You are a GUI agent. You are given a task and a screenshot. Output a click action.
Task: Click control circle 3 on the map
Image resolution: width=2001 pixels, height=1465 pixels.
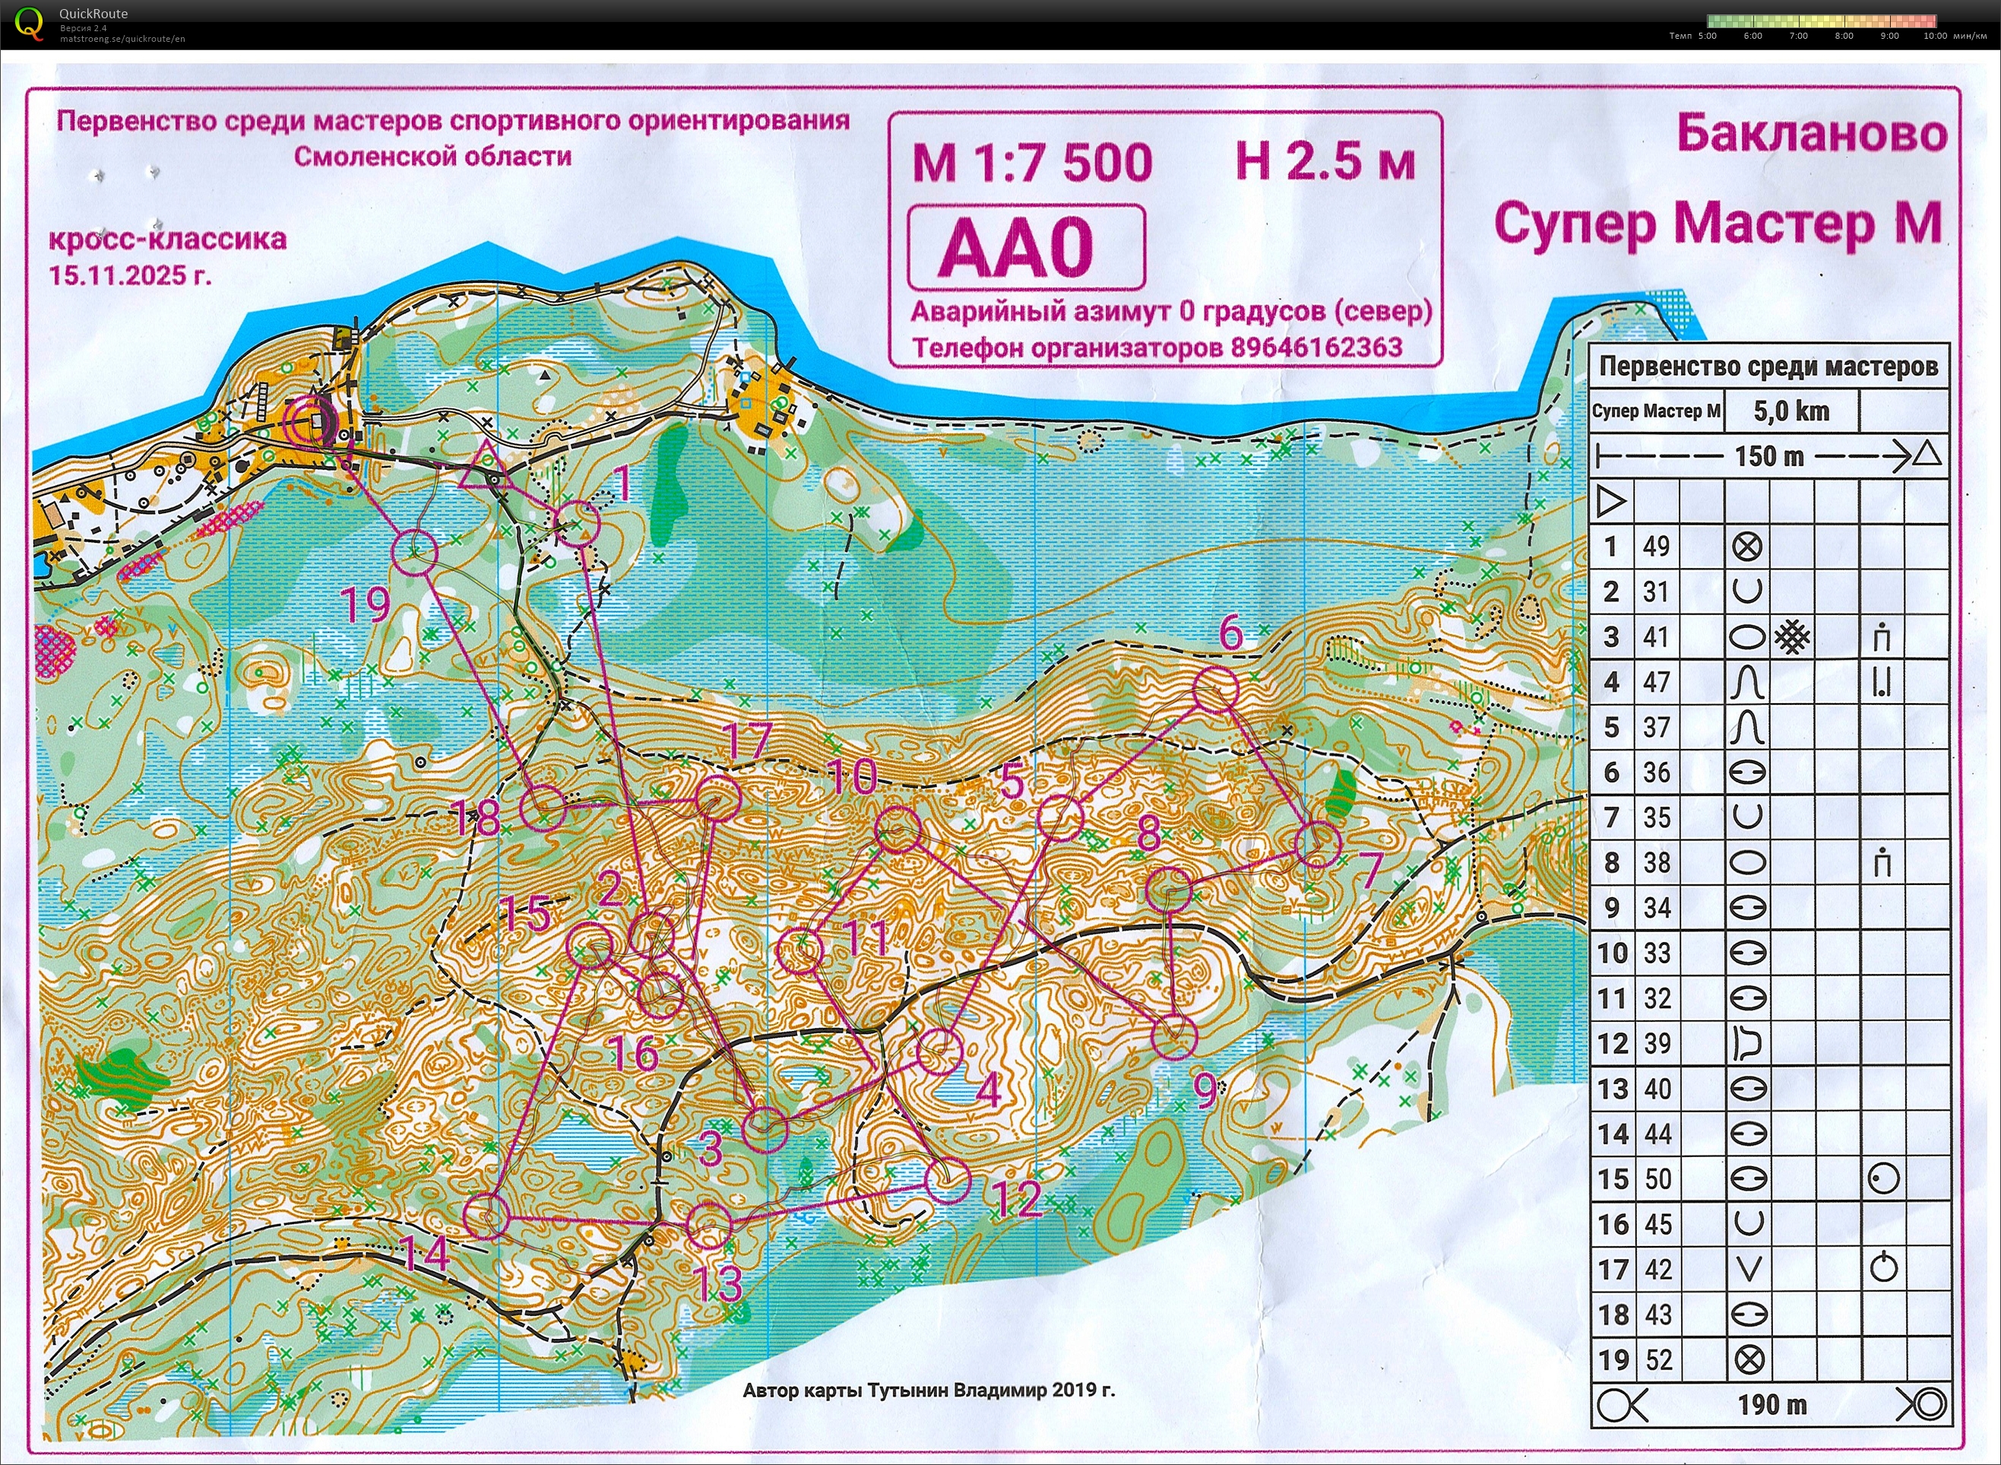(766, 1129)
